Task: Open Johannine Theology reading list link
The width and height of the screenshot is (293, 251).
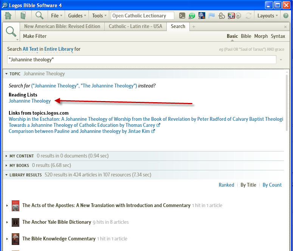Action: coord(30,101)
